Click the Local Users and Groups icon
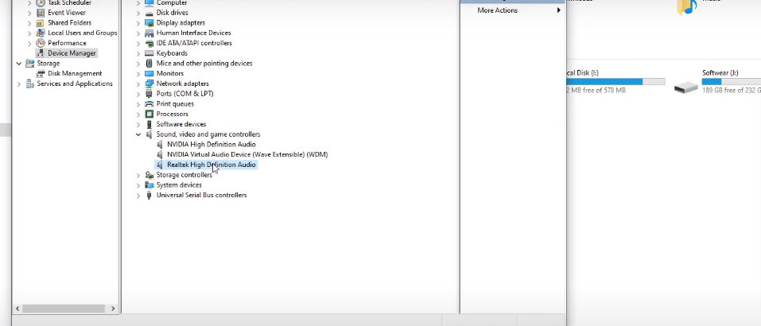The height and width of the screenshot is (326, 761). click(x=41, y=33)
